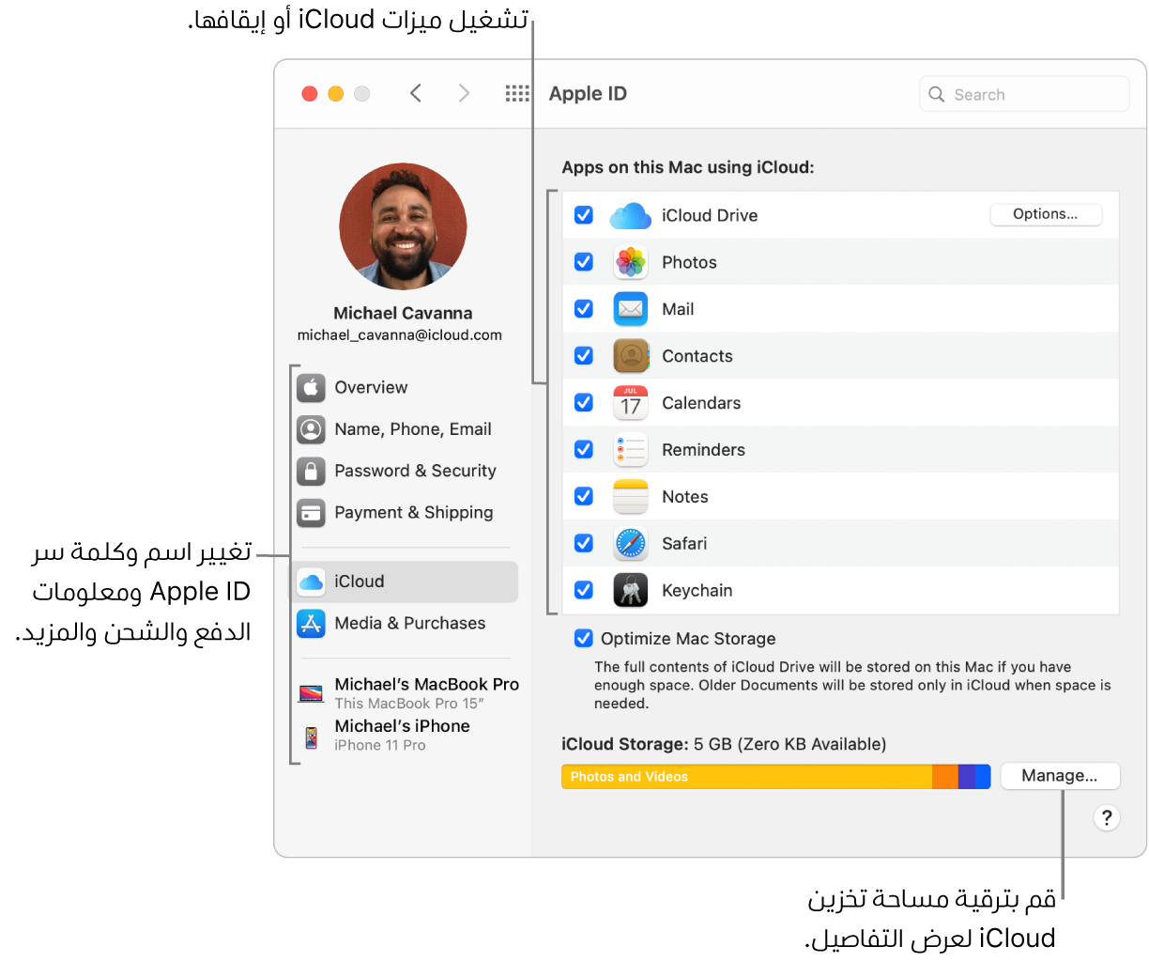Click the Reminders list icon
The width and height of the screenshot is (1149, 962).
tap(631, 450)
